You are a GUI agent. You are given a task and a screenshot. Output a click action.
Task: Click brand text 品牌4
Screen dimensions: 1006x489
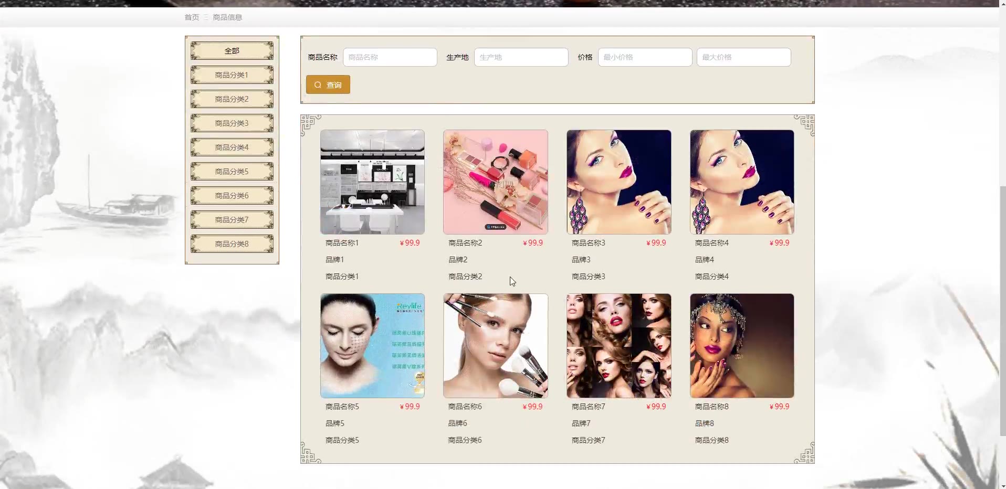[705, 260]
